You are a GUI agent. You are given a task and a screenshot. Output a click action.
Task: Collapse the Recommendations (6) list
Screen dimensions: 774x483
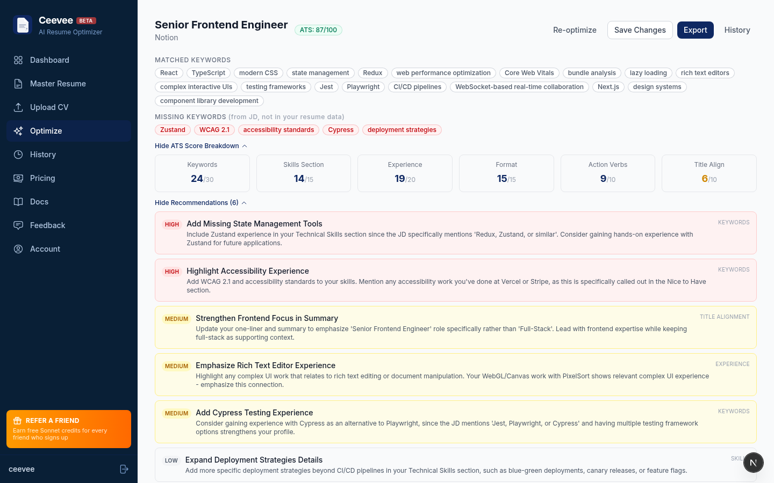(x=200, y=203)
